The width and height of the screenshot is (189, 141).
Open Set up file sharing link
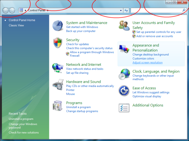(77, 73)
